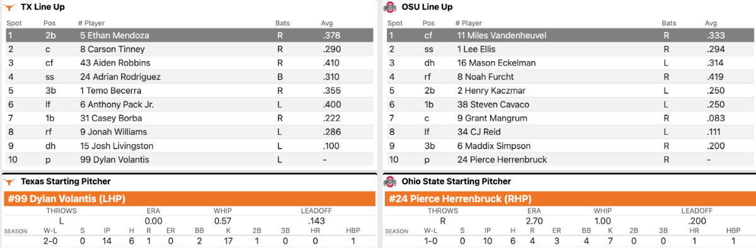Click the #24 Pierce Herrenbruck (RHP) orange banner
Image resolution: width=756 pixels, height=248 pixels.
(x=569, y=198)
